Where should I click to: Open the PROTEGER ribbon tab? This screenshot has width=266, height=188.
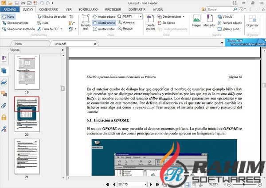pos(113,9)
